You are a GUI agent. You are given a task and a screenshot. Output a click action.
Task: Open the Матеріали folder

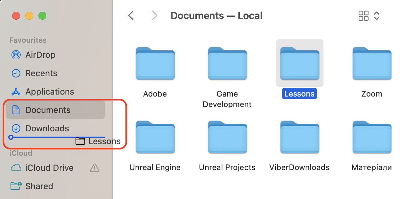(x=371, y=137)
